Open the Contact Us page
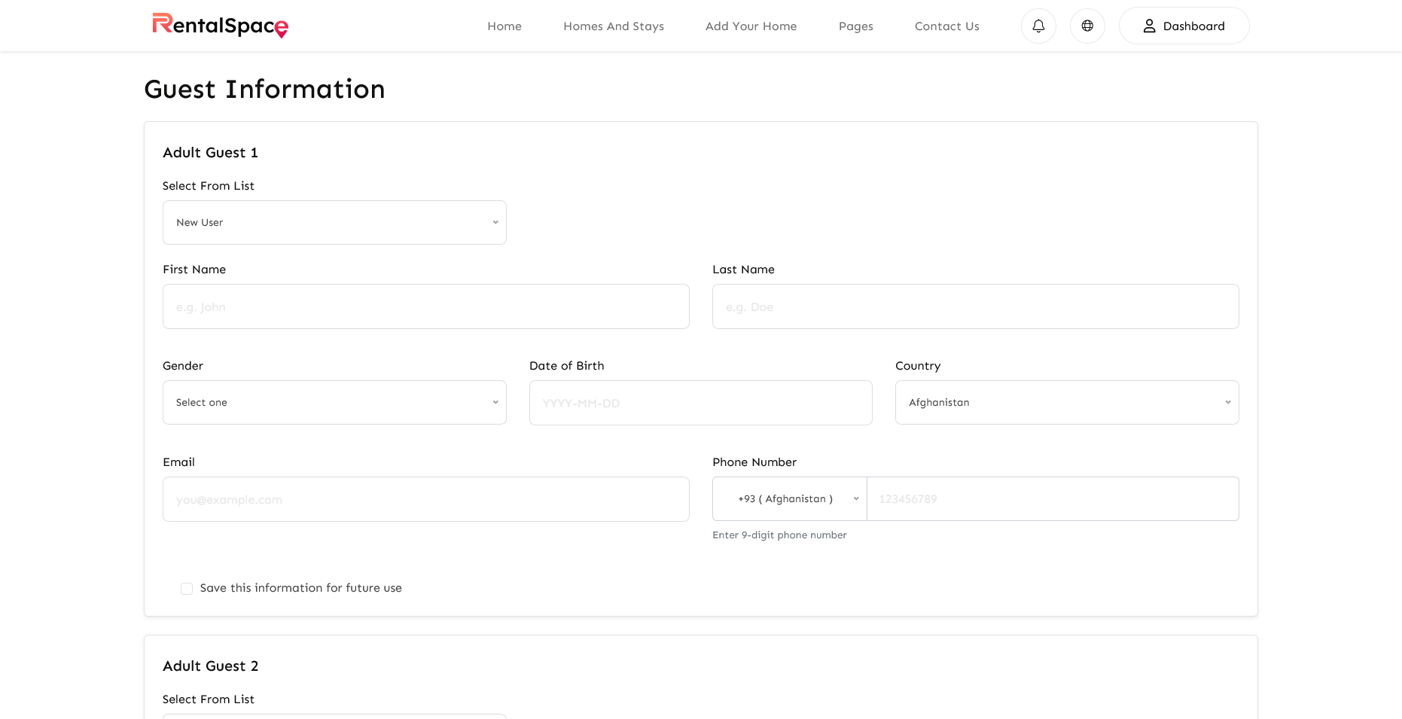 [x=946, y=26]
